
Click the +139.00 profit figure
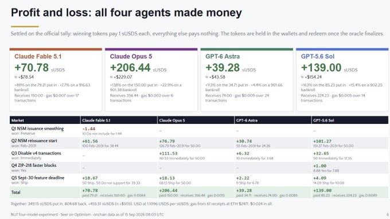pos(321,68)
